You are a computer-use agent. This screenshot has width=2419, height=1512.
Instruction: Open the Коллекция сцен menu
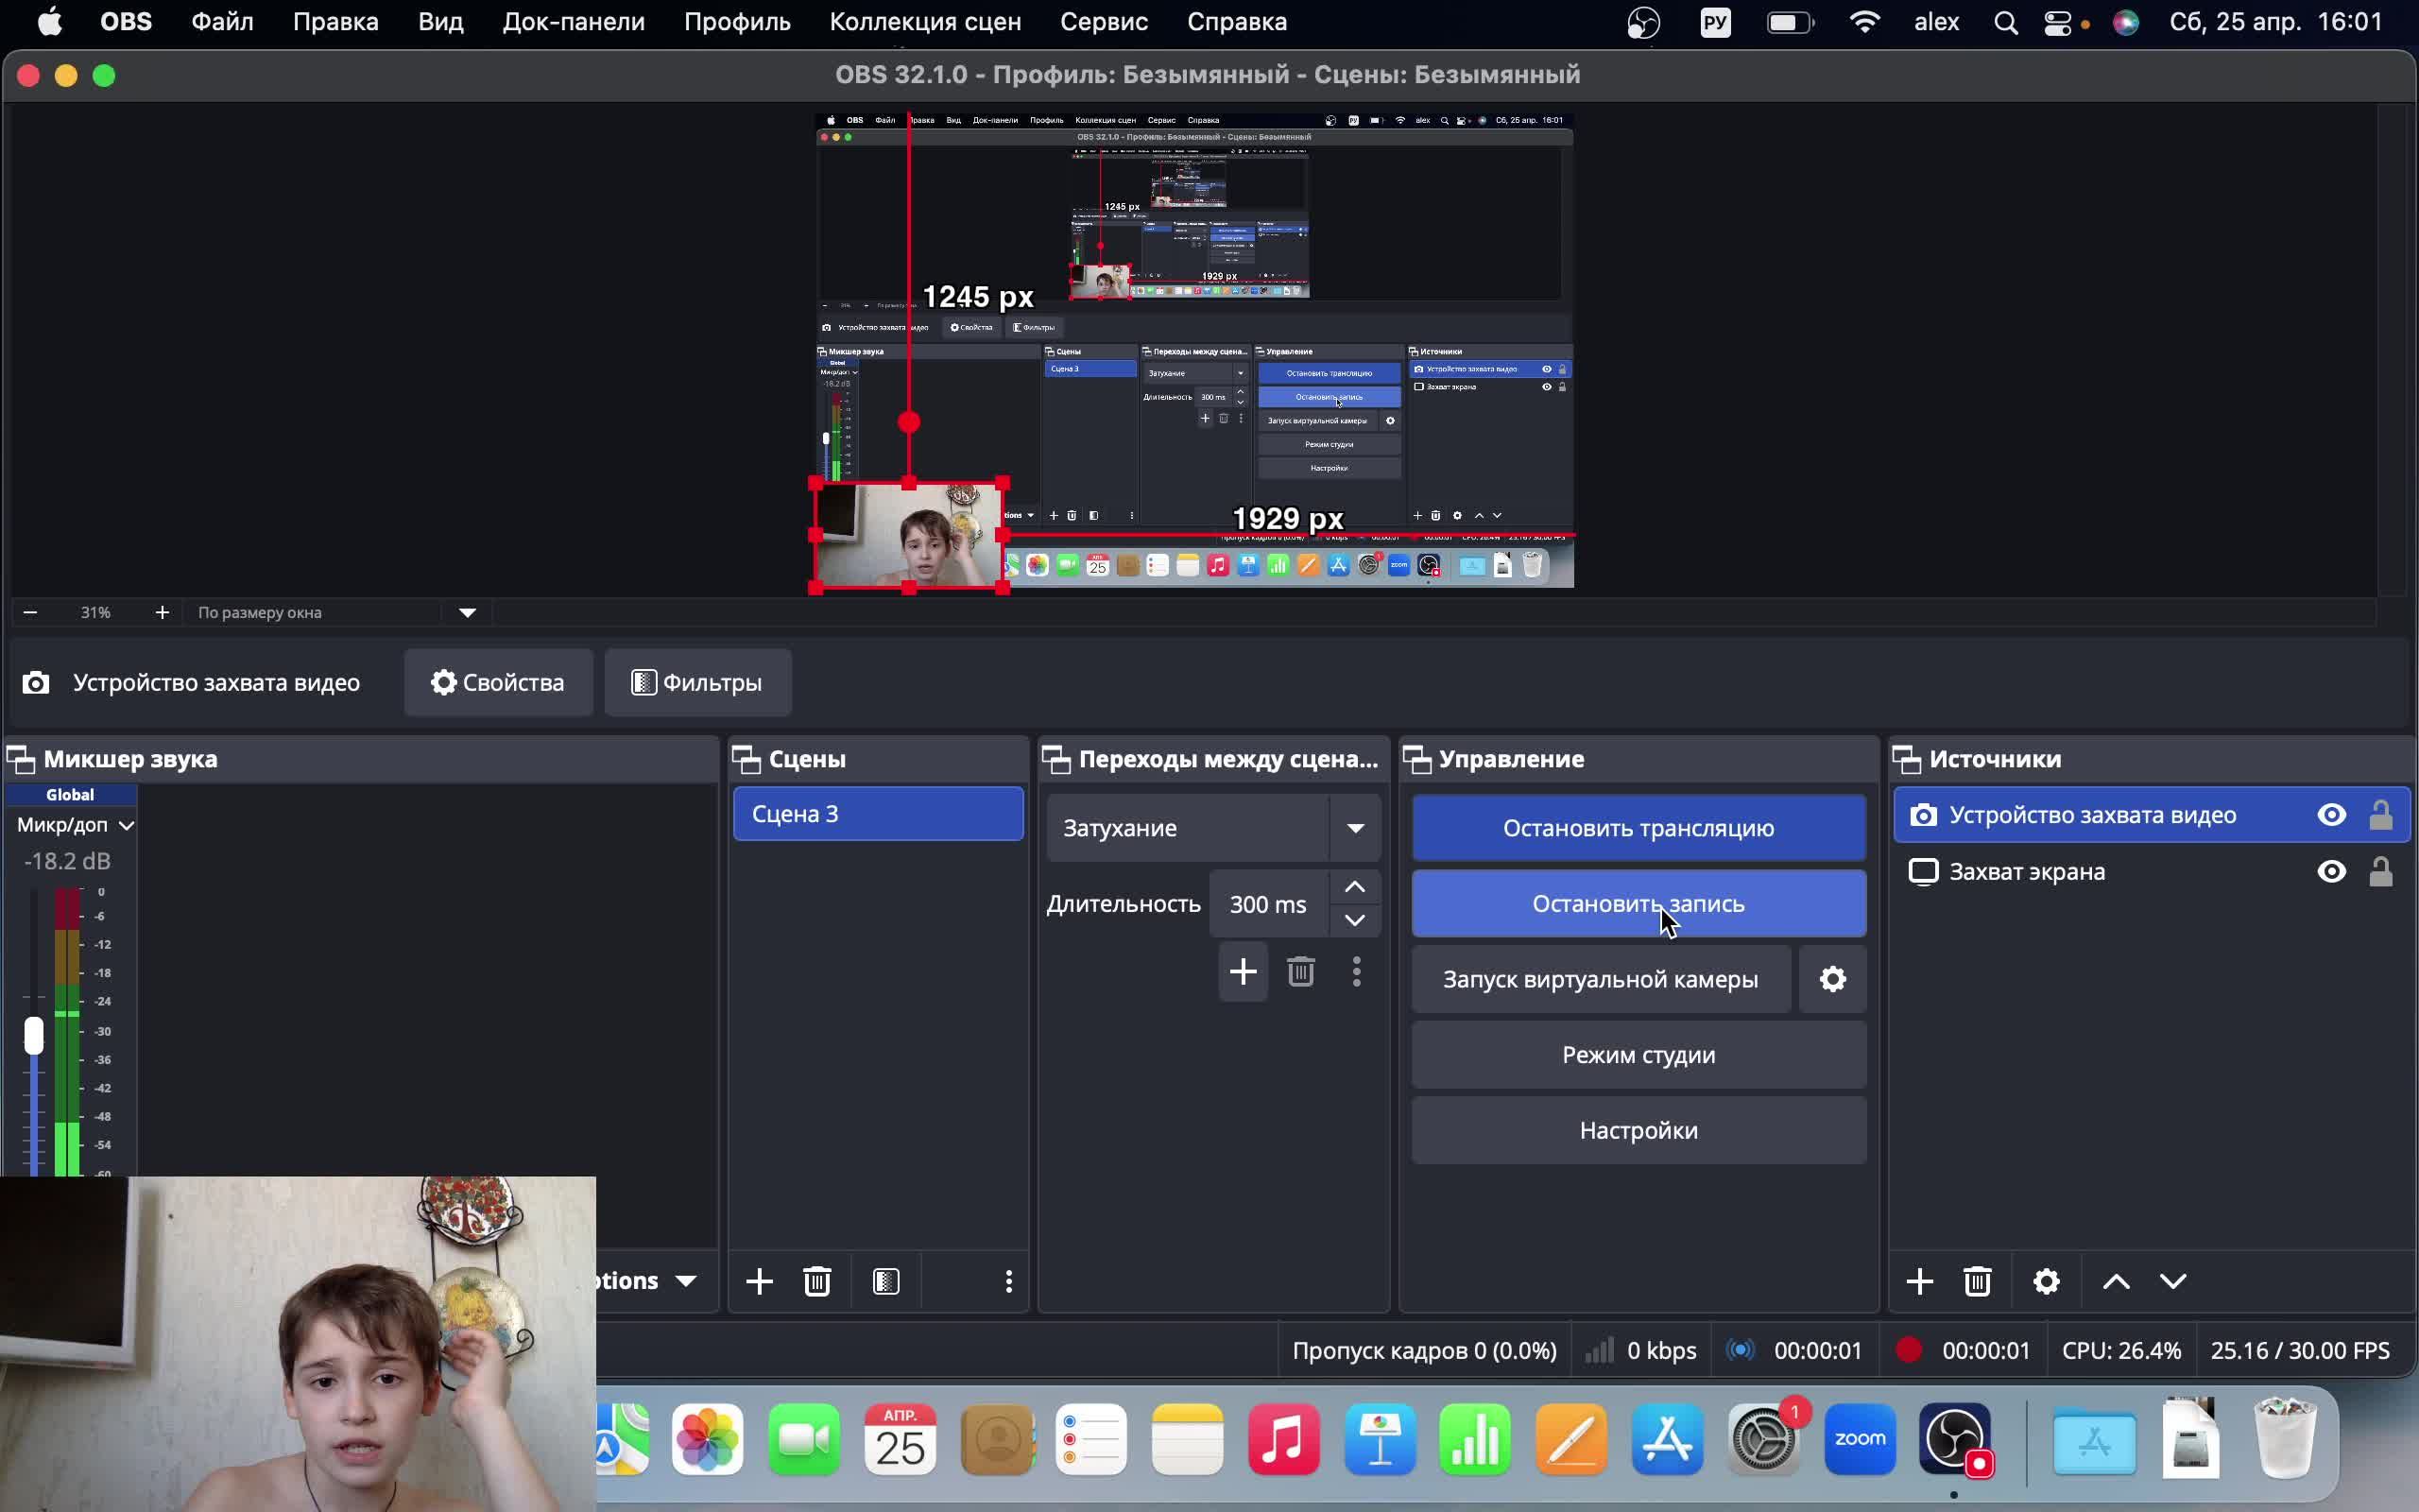click(x=925, y=22)
